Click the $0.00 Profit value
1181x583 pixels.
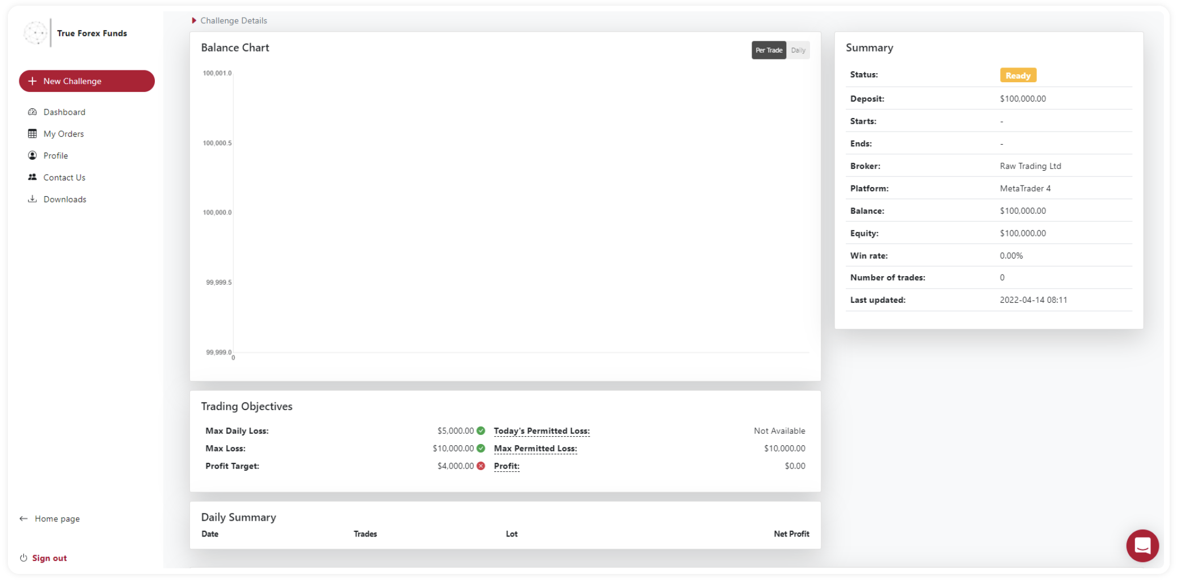click(x=795, y=466)
